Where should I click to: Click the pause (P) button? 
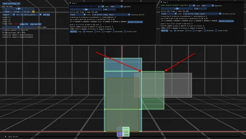pyautogui.click(x=24, y=24)
